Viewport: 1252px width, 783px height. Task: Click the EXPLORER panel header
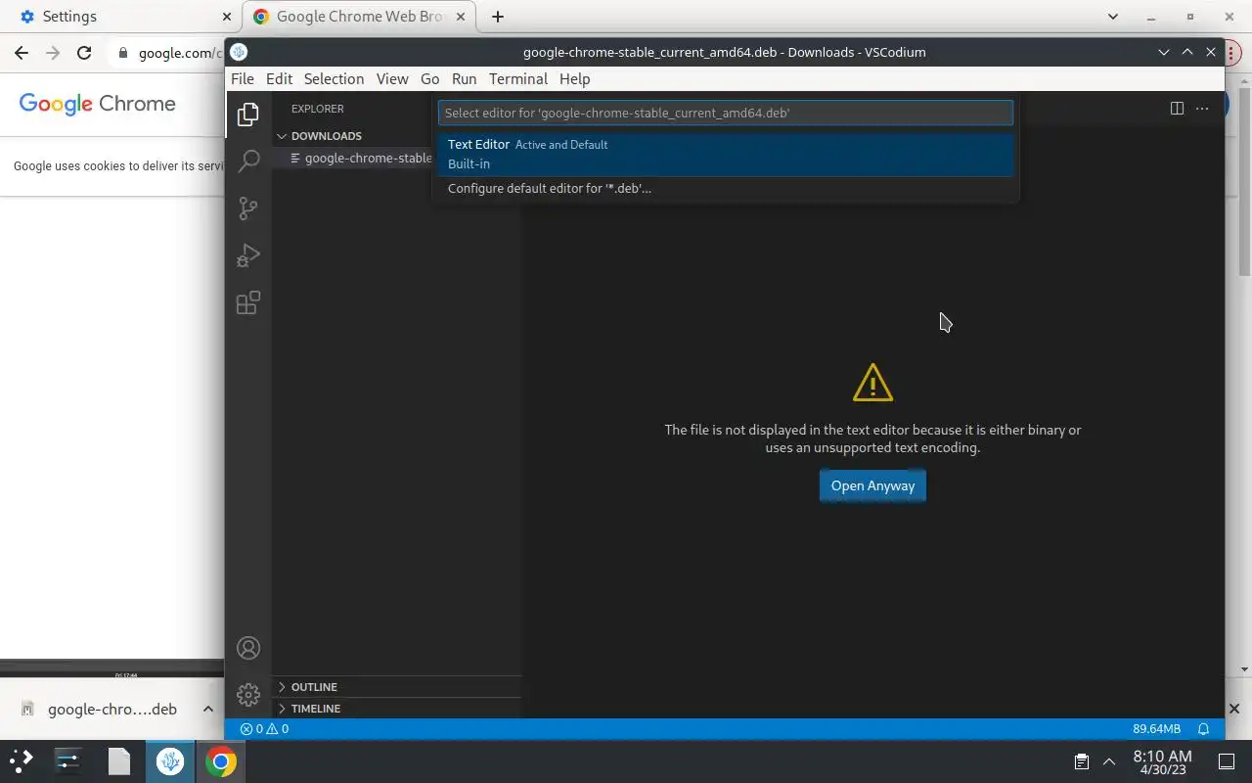tap(318, 109)
